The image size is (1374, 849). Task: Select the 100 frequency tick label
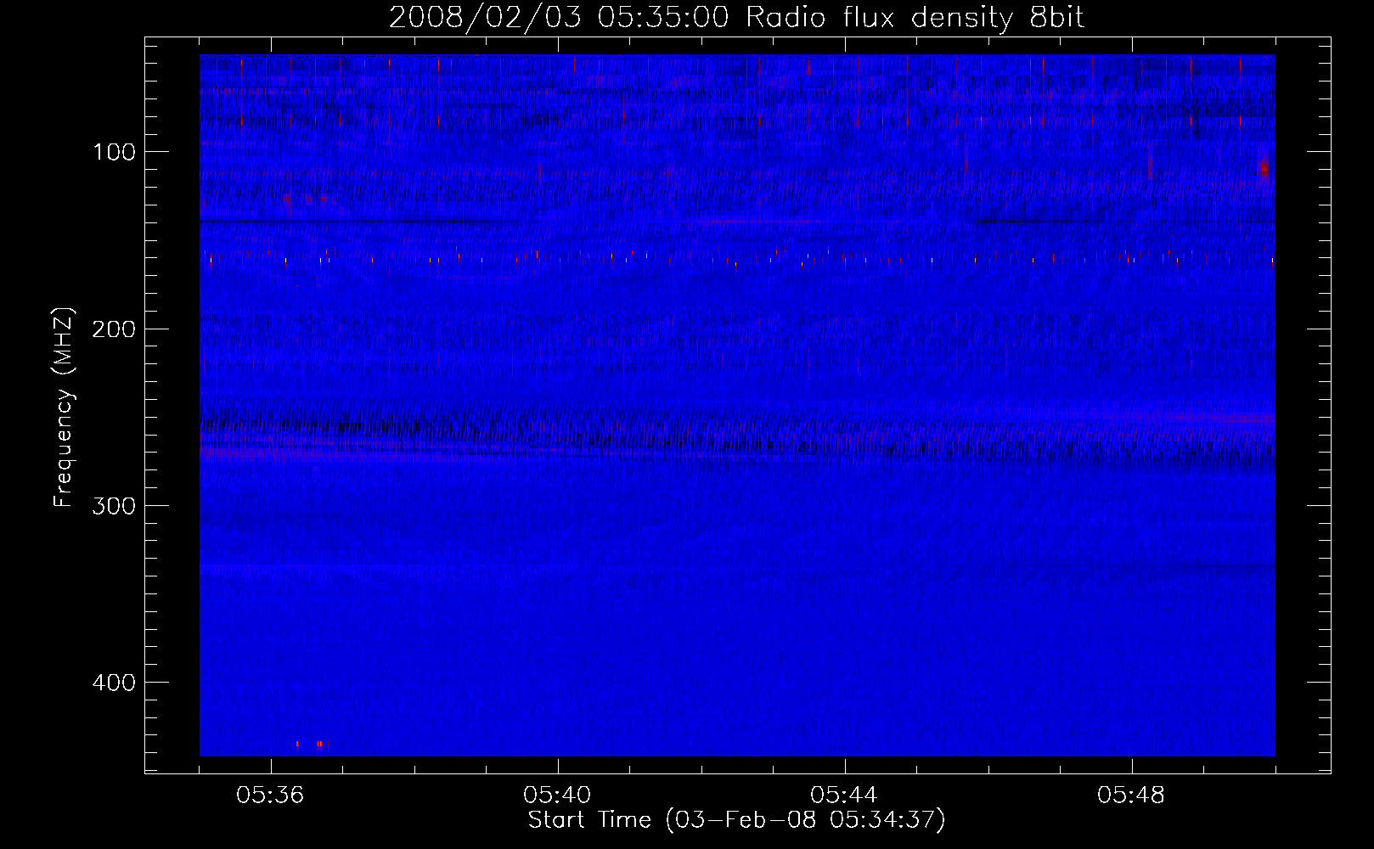click(x=115, y=152)
